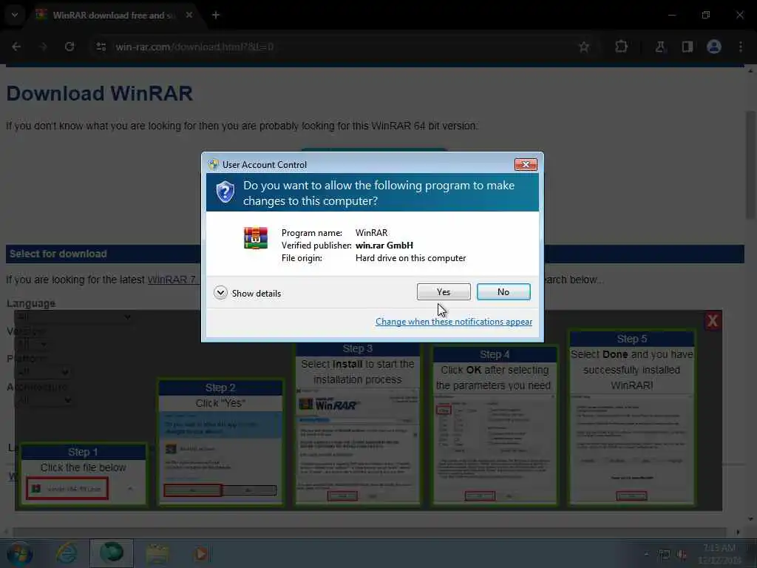Open the Version dropdown on the page

click(32, 345)
